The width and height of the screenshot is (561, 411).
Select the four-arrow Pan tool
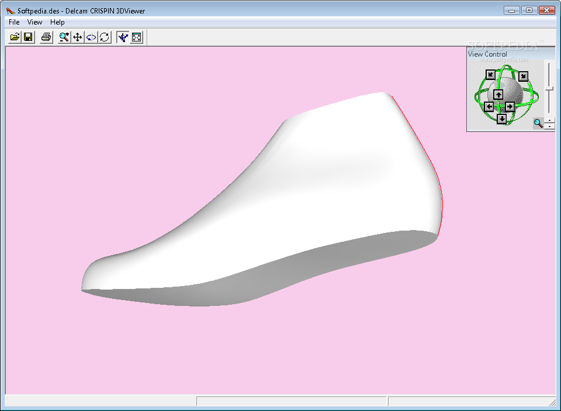pos(78,37)
